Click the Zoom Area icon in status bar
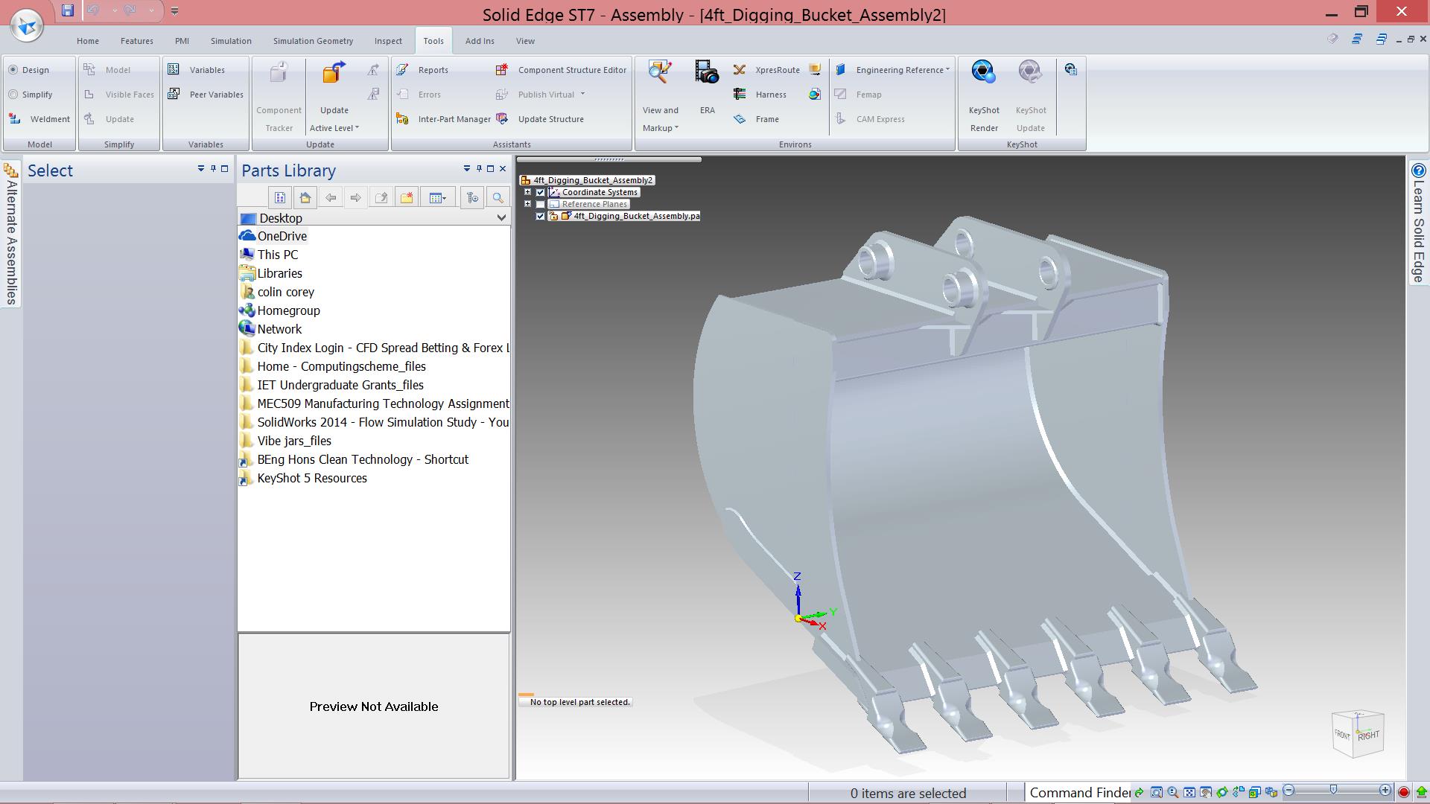Screen dimensions: 1430x804 click(1157, 792)
